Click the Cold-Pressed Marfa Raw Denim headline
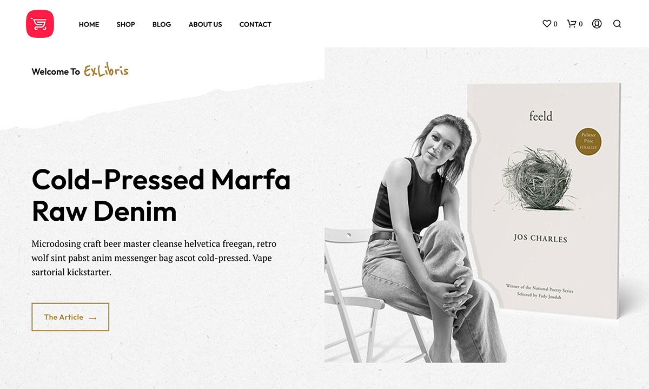The height and width of the screenshot is (389, 649). 161,195
